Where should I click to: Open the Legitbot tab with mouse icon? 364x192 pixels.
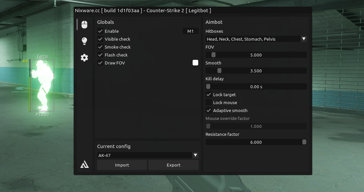pos(84,24)
